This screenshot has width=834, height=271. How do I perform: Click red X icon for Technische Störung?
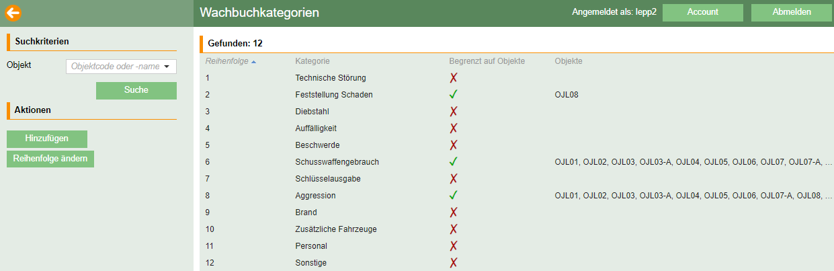pyautogui.click(x=454, y=78)
